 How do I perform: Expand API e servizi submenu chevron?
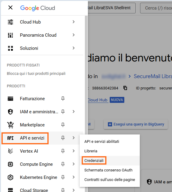point(73,138)
